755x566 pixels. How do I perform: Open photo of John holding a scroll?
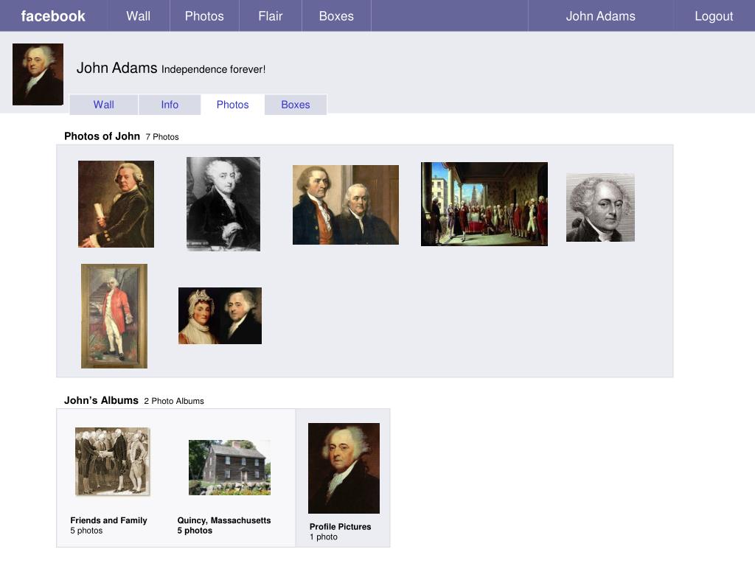116,204
